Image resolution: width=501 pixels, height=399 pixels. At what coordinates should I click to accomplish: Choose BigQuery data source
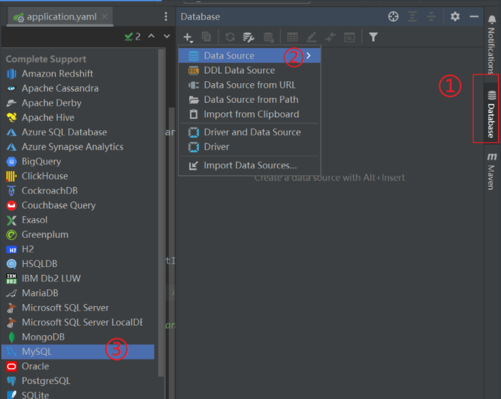coord(78,161)
